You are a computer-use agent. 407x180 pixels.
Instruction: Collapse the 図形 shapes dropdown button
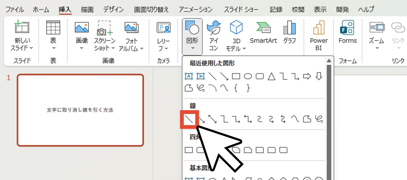point(192,37)
